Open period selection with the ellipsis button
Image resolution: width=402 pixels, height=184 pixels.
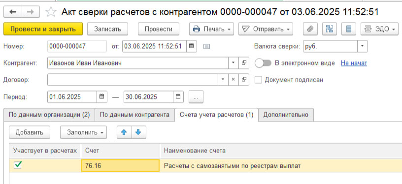coord(196,97)
